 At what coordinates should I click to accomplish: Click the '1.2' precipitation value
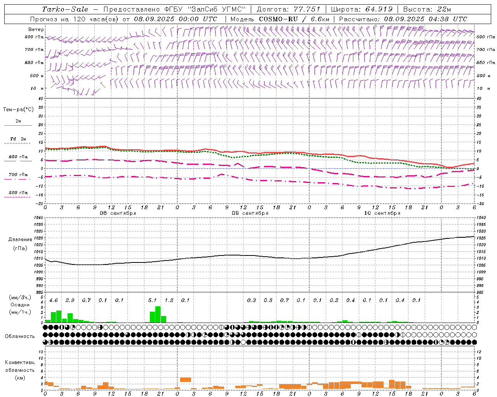pyautogui.click(x=169, y=300)
